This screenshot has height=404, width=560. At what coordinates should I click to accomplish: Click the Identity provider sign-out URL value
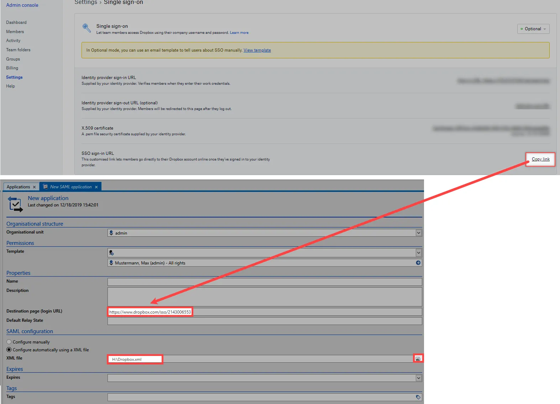(x=533, y=106)
